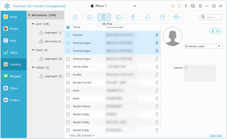Click the toolbox briefcase toolbar icon
227x139 pixels.
(176, 17)
